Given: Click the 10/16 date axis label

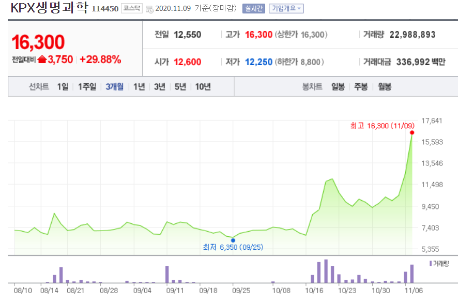Looking at the screenshot, I should click(314, 291).
